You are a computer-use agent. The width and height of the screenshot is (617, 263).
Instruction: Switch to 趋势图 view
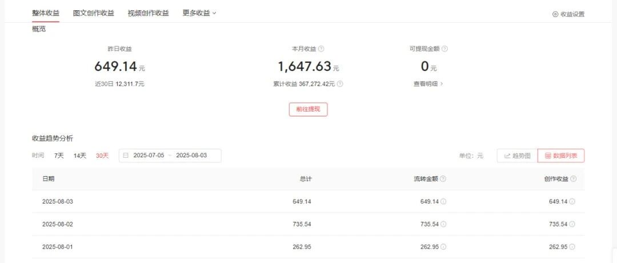tap(518, 156)
